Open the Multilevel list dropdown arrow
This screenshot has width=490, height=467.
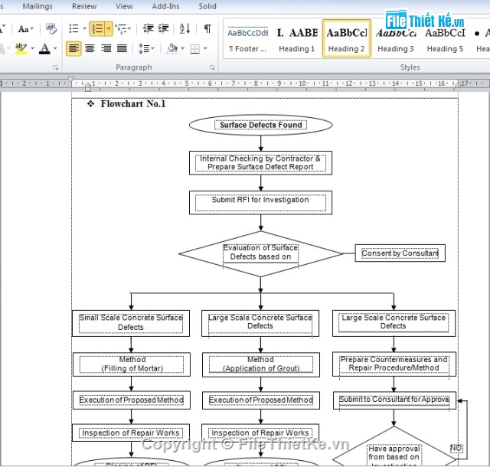(129, 29)
